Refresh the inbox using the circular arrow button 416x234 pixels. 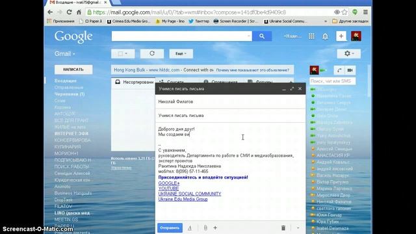click(152, 53)
